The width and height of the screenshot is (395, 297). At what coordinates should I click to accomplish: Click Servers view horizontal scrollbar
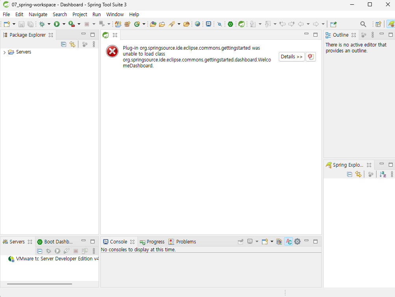(x=39, y=284)
